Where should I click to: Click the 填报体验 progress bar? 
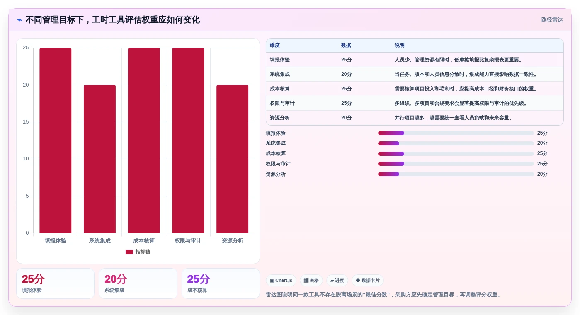pyautogui.click(x=456, y=133)
